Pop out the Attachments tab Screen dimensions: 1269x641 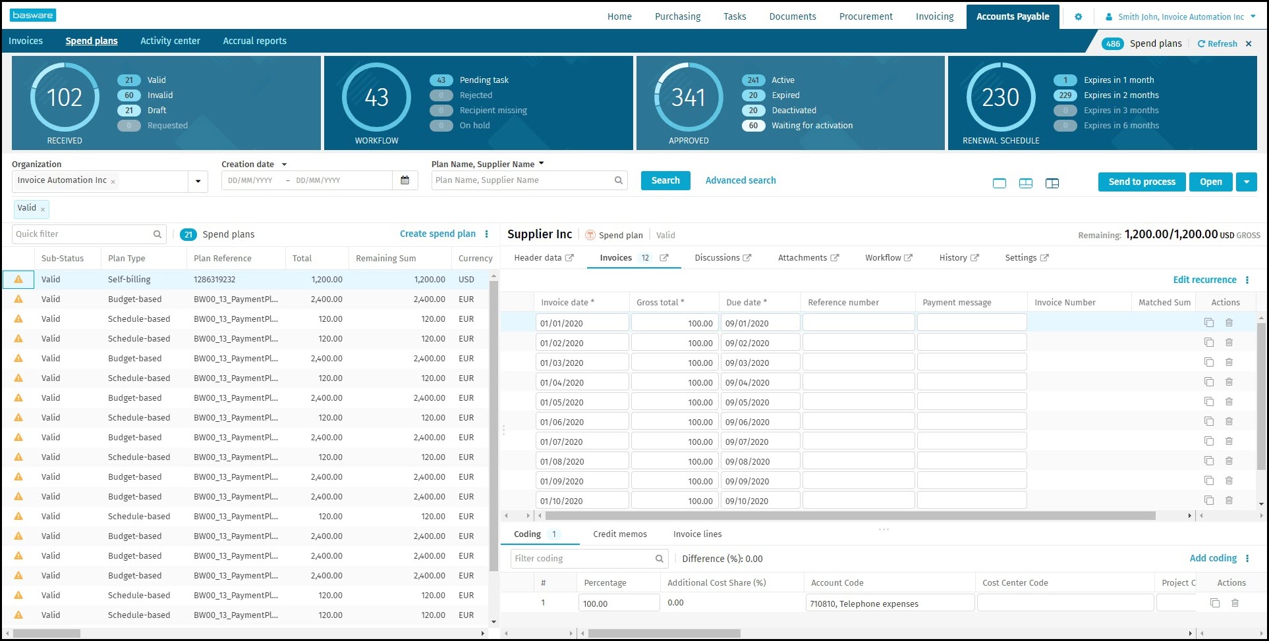(x=835, y=258)
